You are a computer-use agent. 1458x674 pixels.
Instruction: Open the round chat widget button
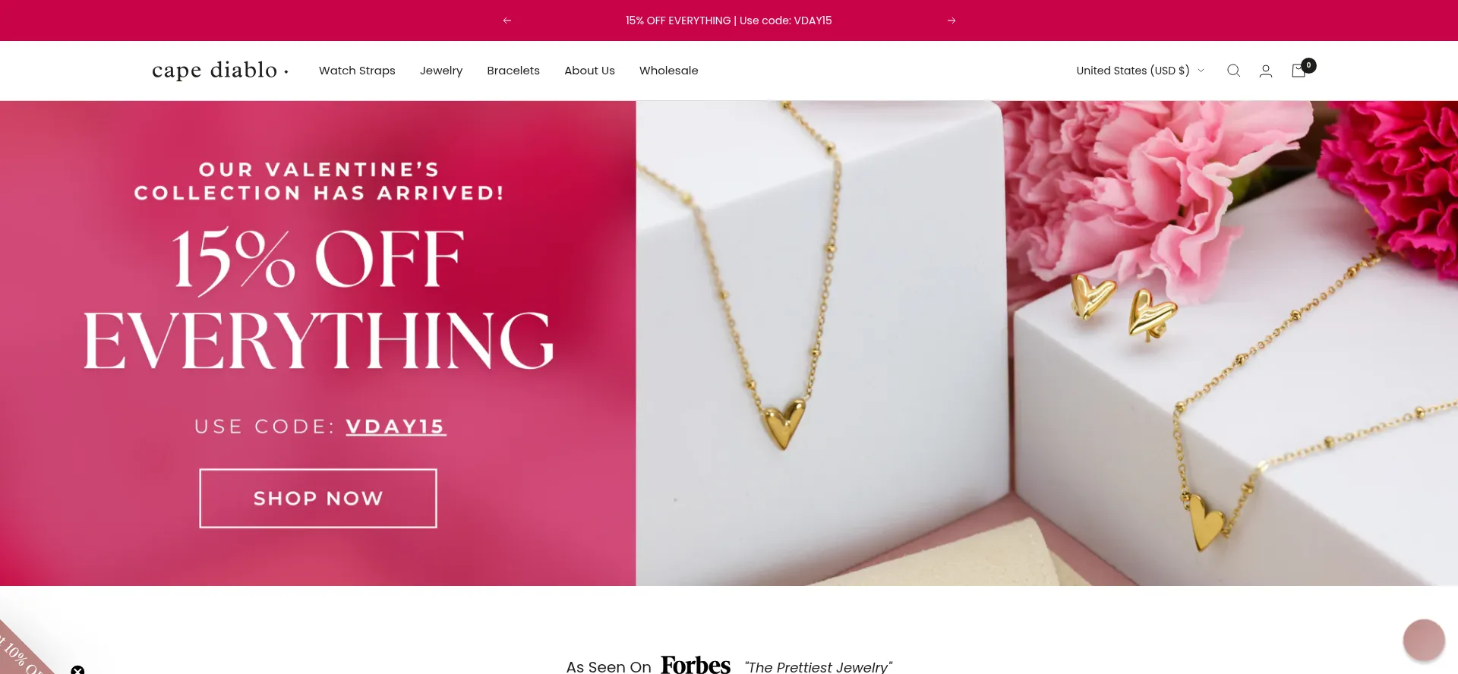tap(1424, 640)
